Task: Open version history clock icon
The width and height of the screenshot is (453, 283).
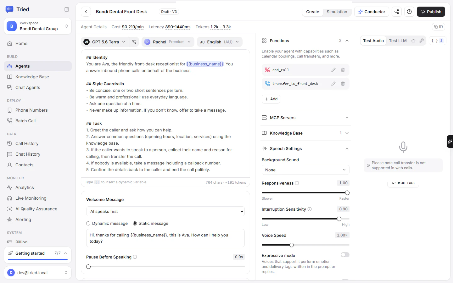Action: click(x=409, y=12)
